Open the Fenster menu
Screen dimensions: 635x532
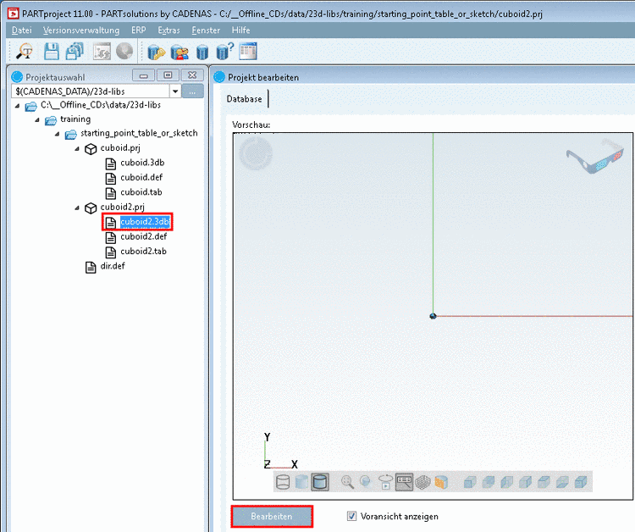(206, 30)
